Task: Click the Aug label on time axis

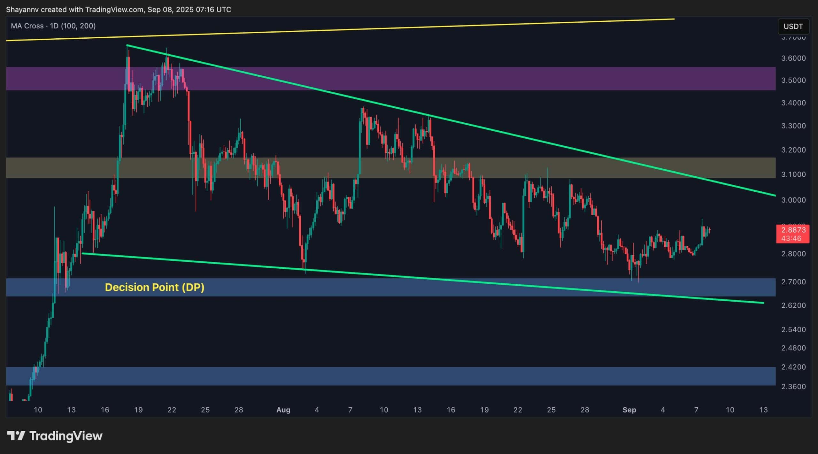Action: click(283, 410)
